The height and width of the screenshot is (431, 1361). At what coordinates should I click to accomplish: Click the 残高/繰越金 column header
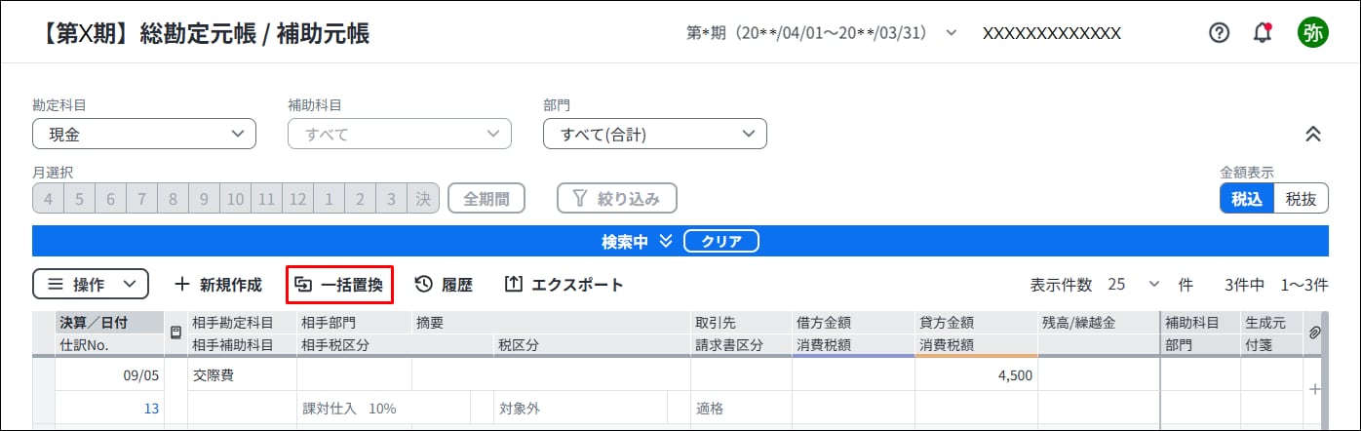pyautogui.click(x=1099, y=323)
